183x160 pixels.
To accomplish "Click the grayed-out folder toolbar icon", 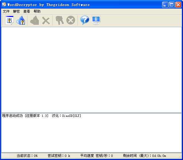I will [35, 20].
